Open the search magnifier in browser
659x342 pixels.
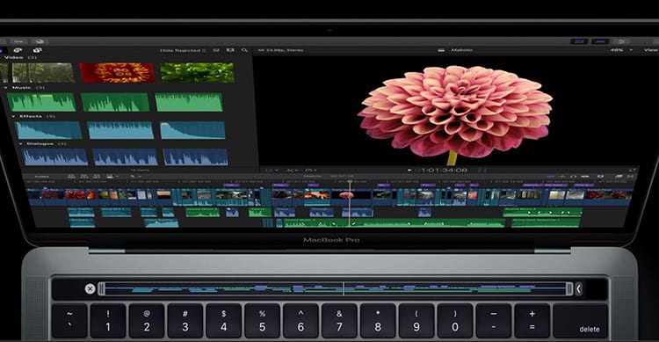244,50
